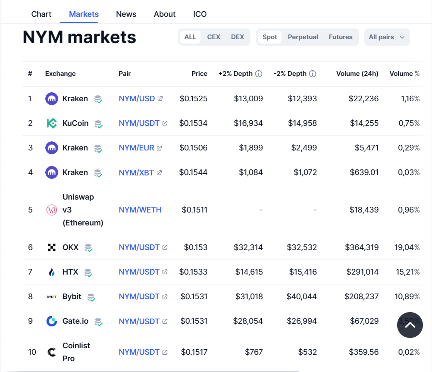This screenshot has height=372, width=432.
Task: Switch to Perpetual markets
Action: (303, 37)
